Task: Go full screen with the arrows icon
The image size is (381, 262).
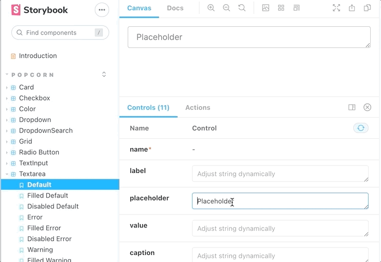Action: [x=336, y=8]
